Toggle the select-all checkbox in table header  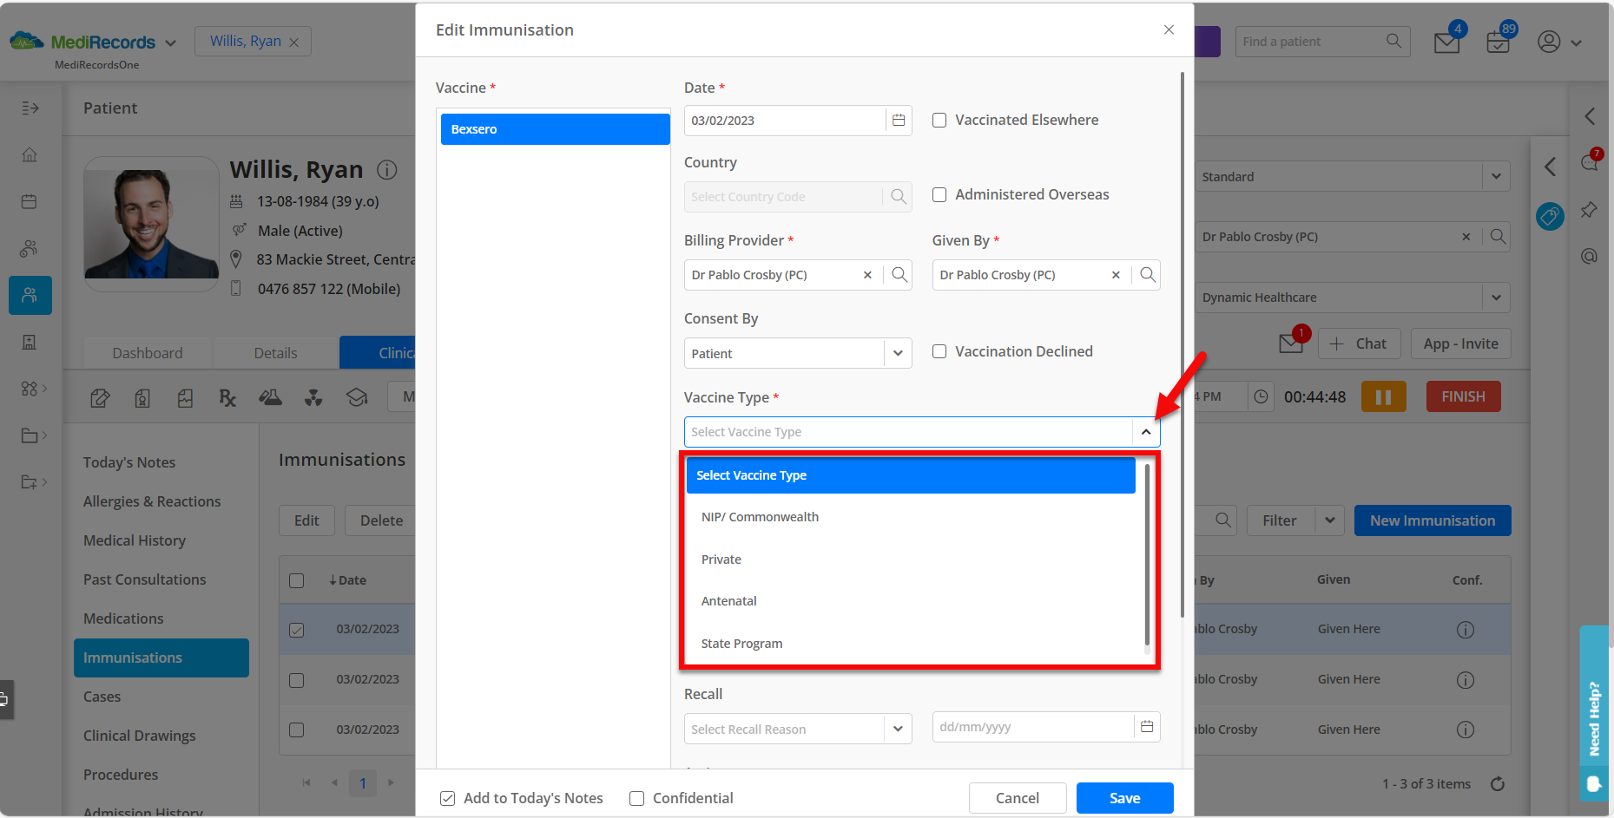(297, 580)
